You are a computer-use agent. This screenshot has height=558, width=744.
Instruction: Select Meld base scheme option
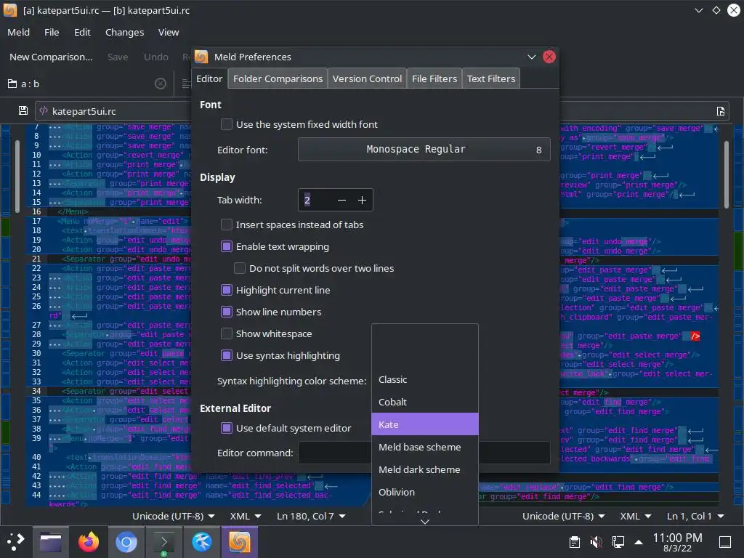[x=424, y=447]
